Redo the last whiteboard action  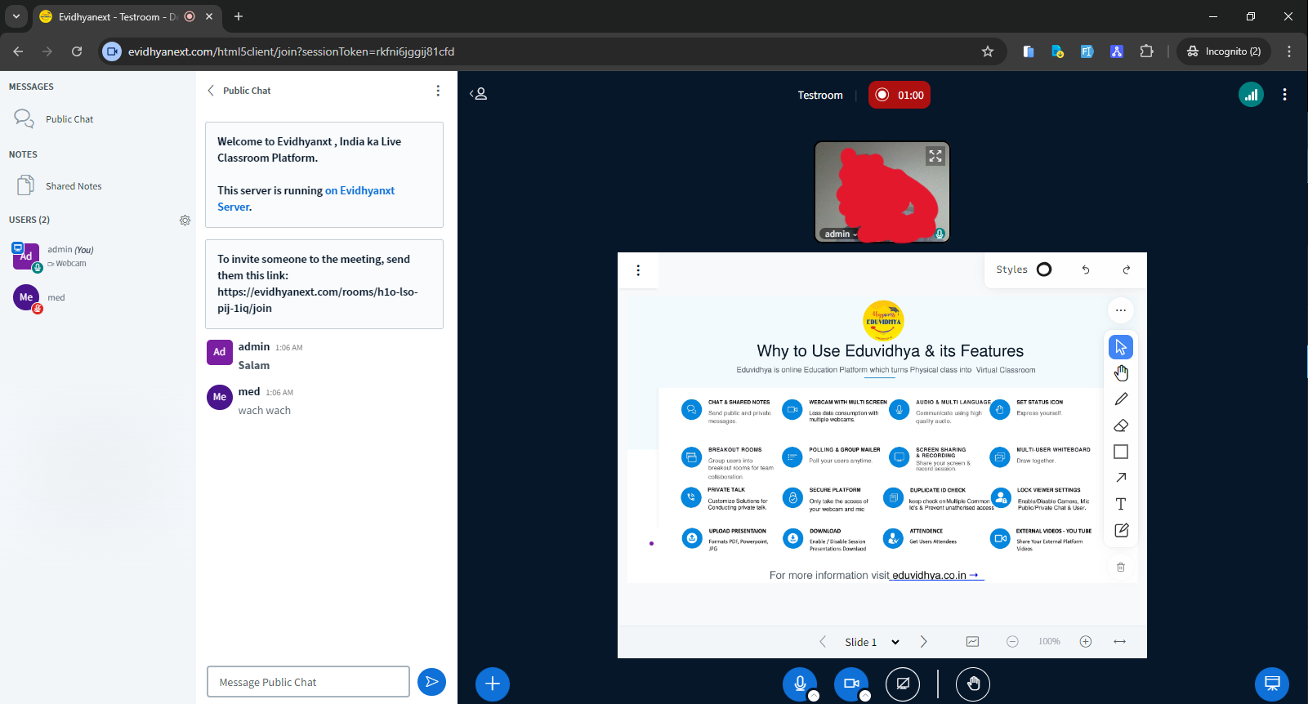(1127, 270)
